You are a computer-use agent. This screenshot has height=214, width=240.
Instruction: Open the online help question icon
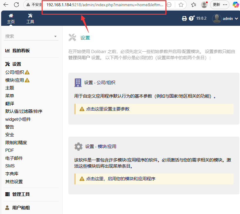tap(192, 18)
